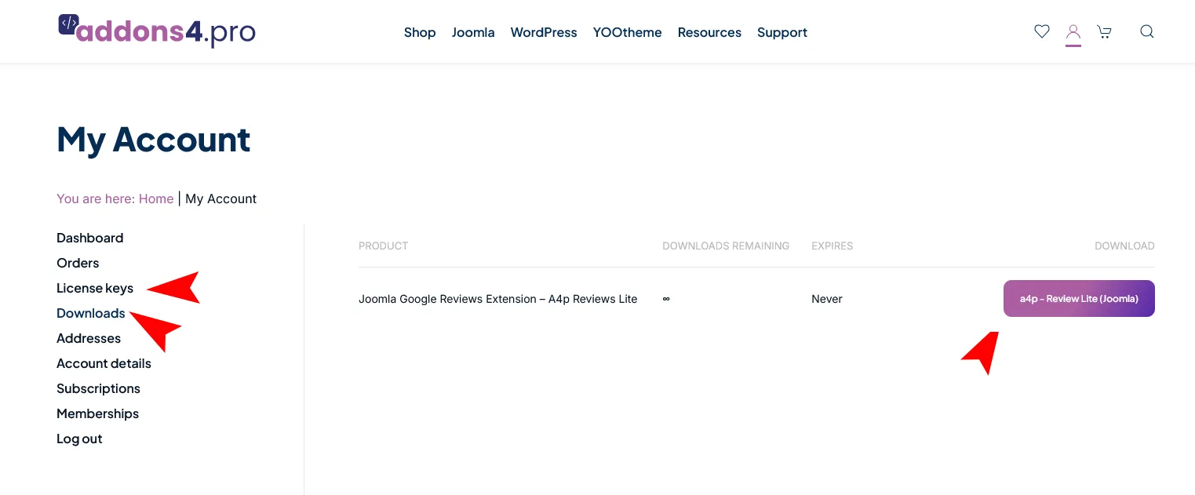Click the infinity downloads remaining value
Viewport: 1195px width, 495px height.
[x=666, y=299]
